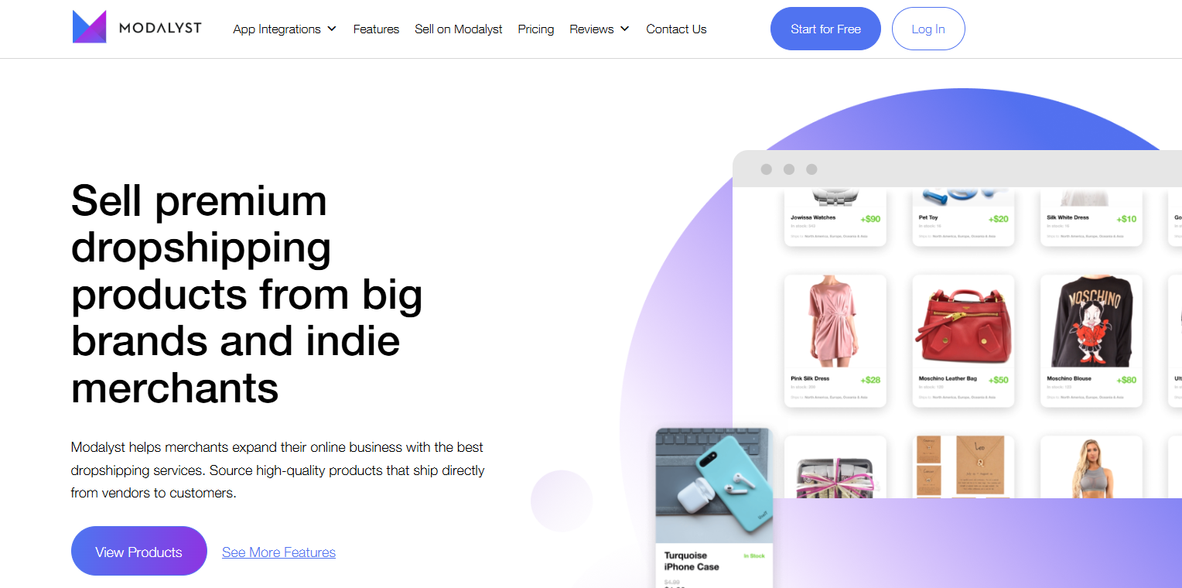Select the Pink Silk Dress product thumbnail
Image resolution: width=1182 pixels, height=588 pixels.
coord(835,321)
